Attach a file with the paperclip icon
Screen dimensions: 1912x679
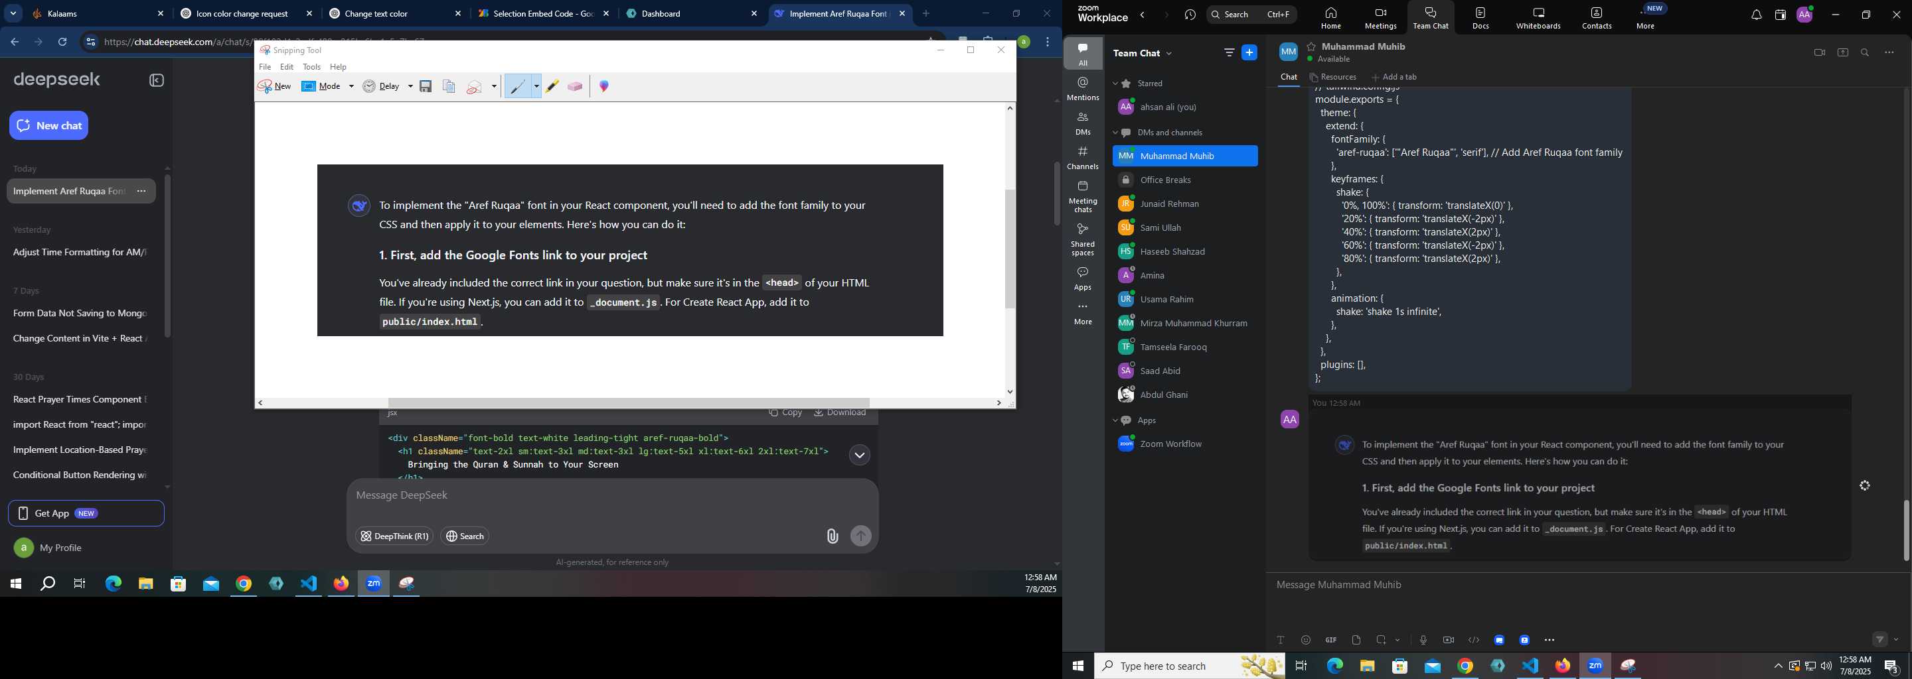click(832, 536)
